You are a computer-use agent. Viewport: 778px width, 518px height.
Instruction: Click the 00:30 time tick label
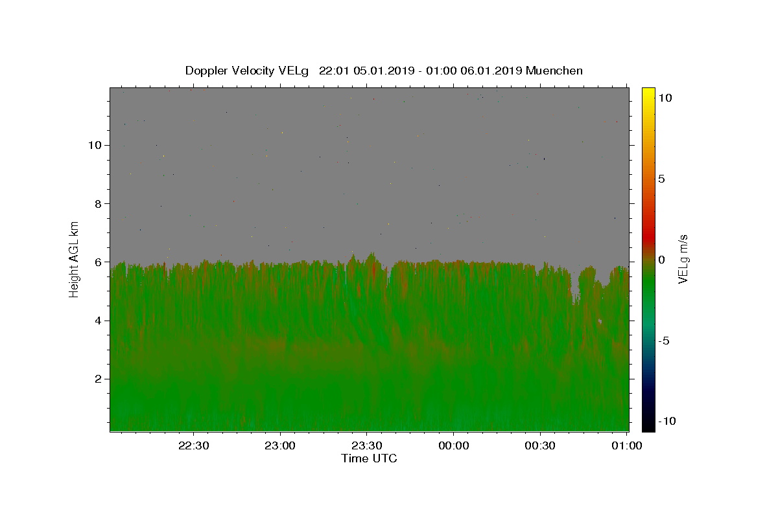coord(539,445)
